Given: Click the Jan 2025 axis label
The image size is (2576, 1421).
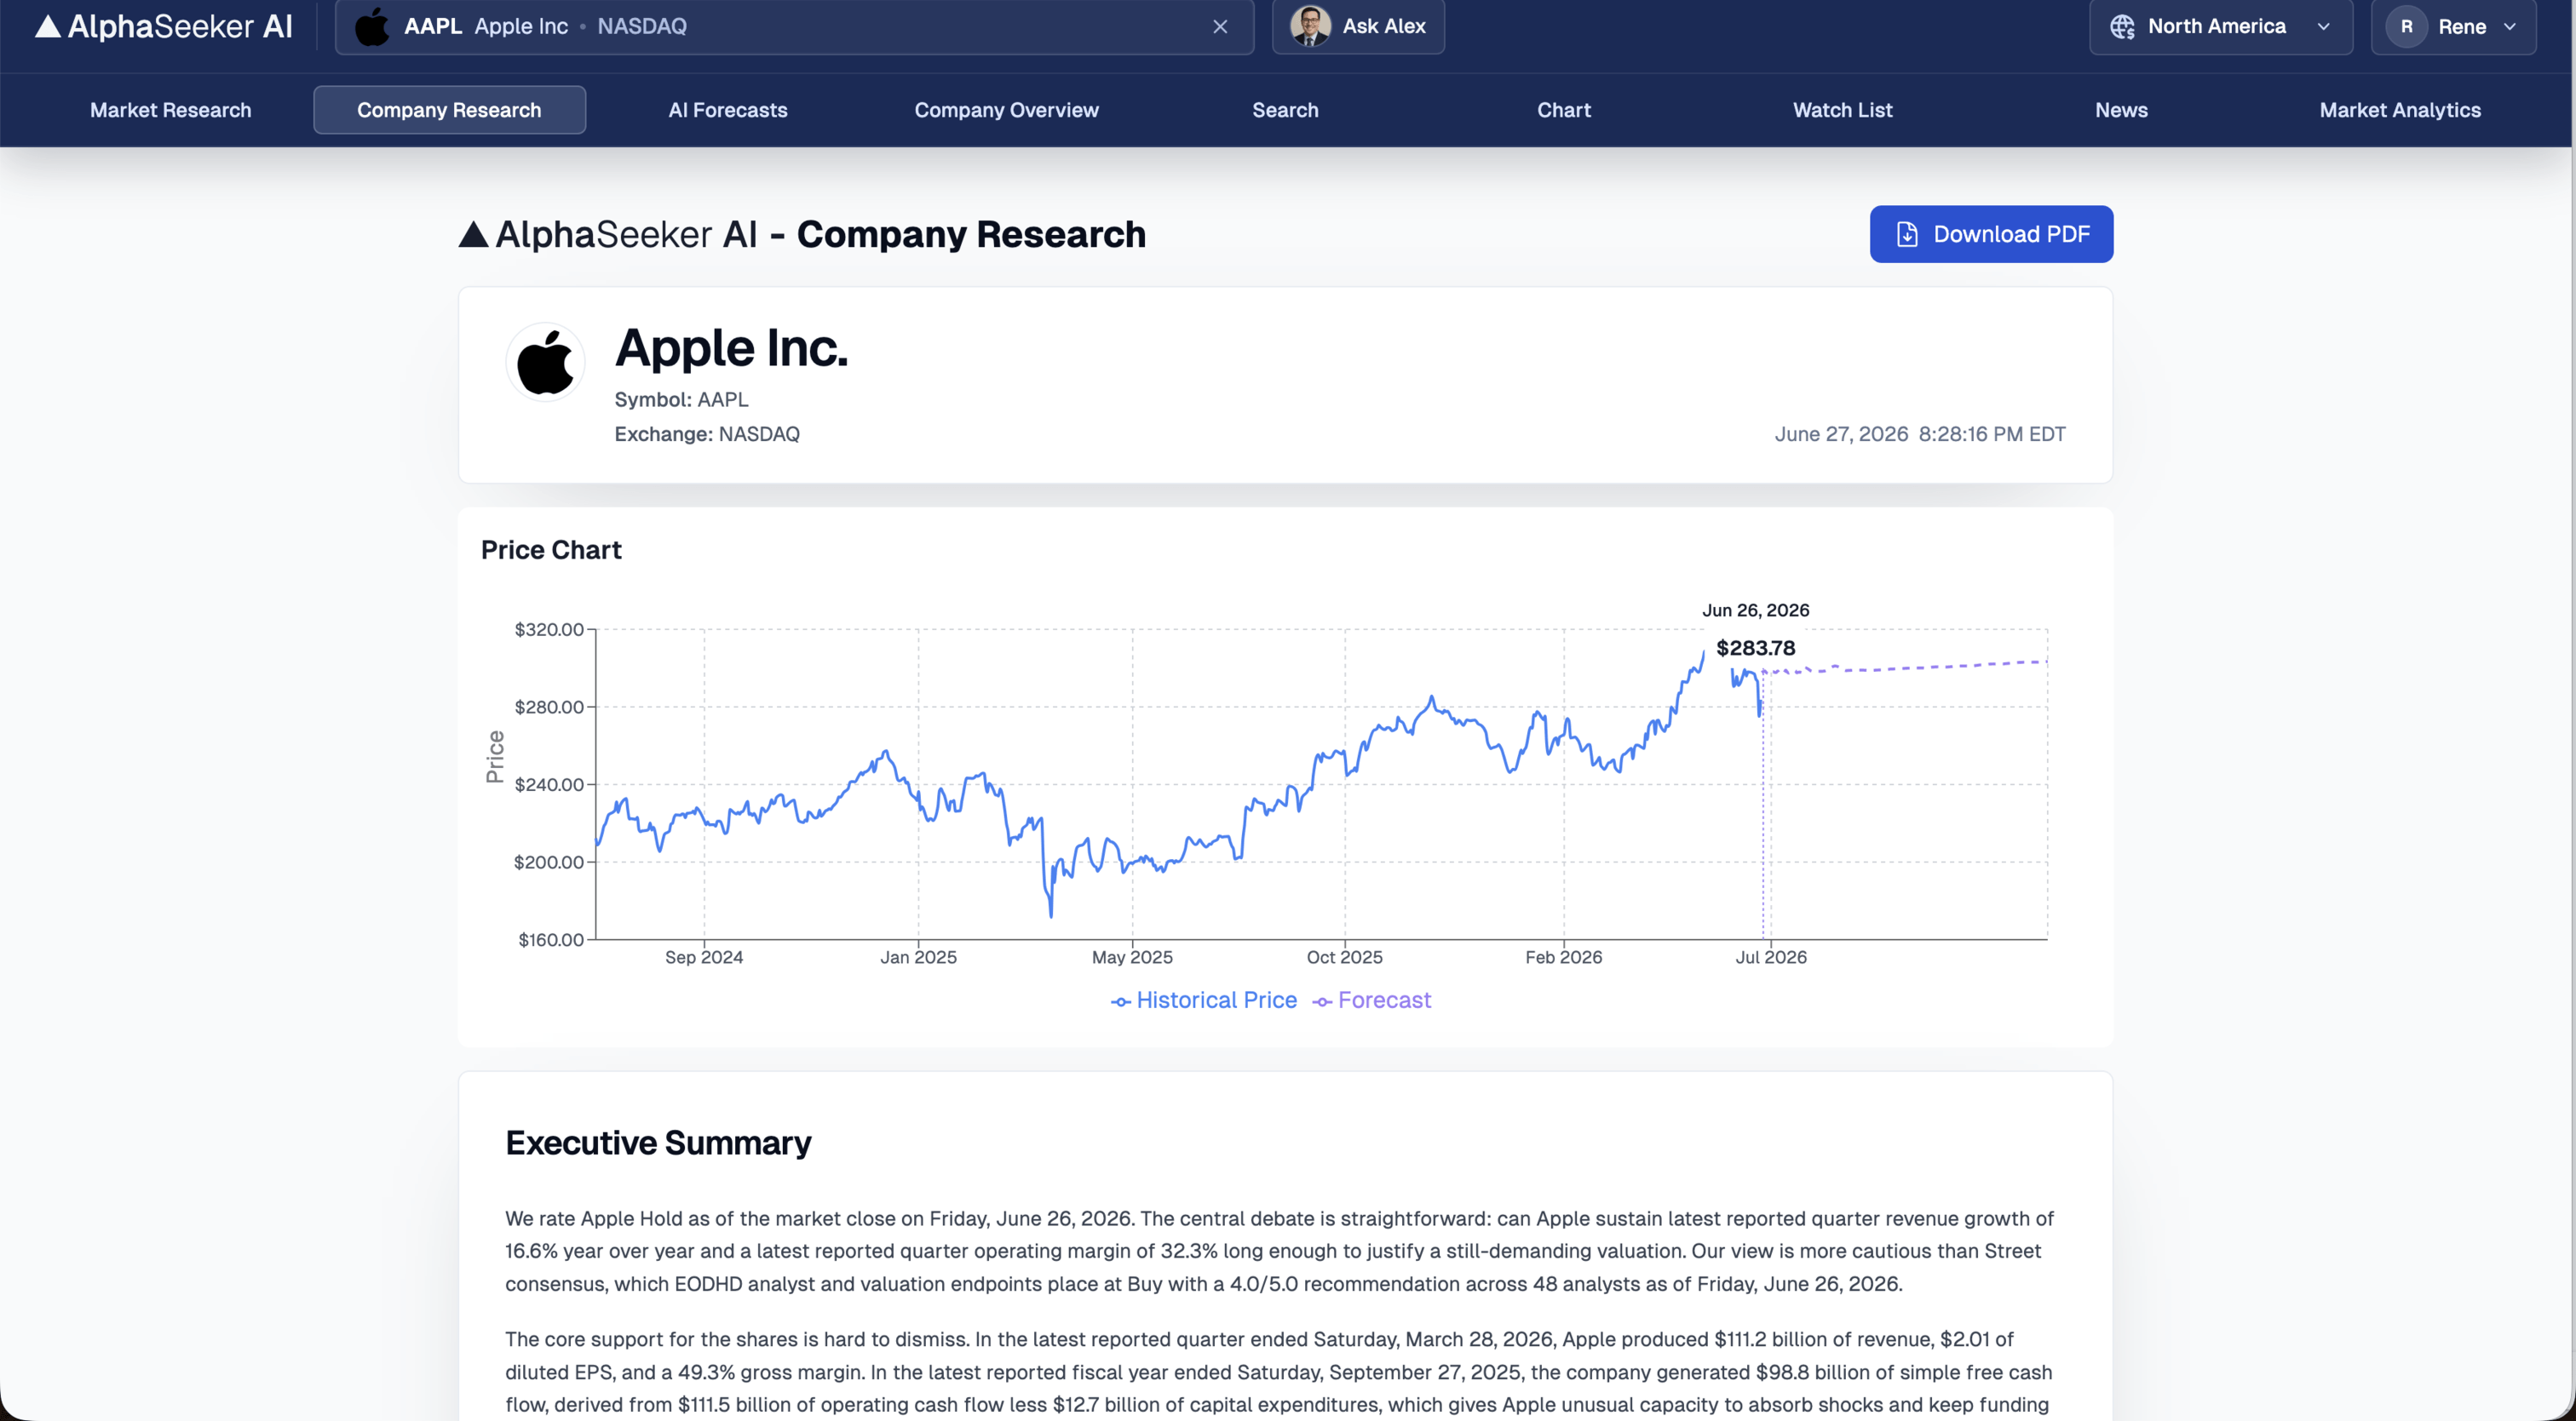Looking at the screenshot, I should coord(918,957).
